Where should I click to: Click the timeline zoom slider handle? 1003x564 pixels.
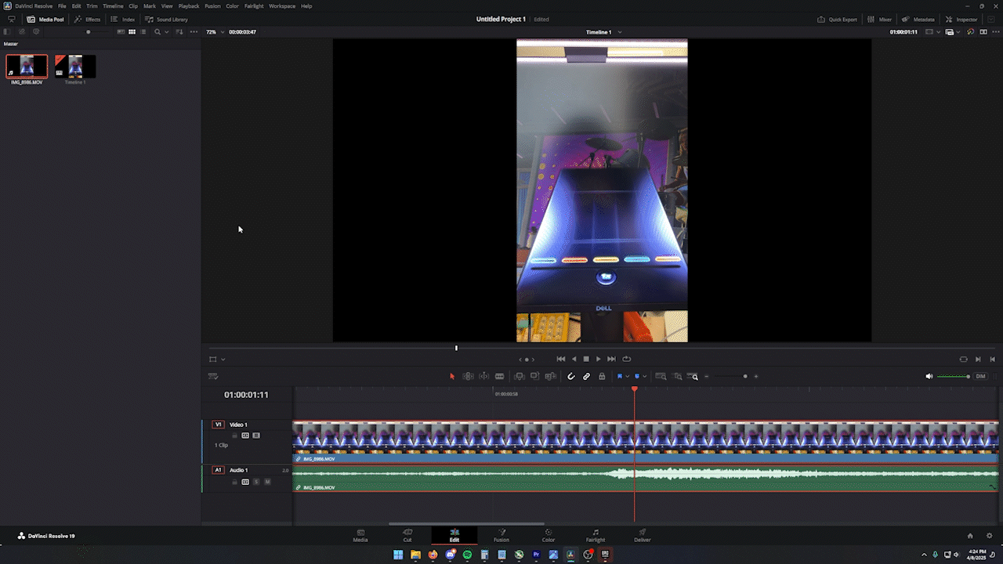pyautogui.click(x=745, y=376)
